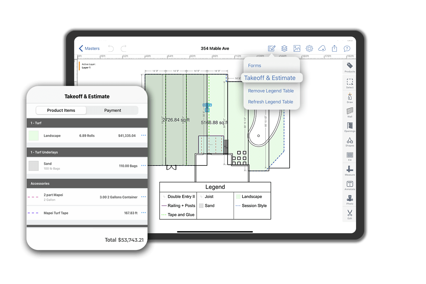
Task: Select the Shapes tool
Action: coord(349,141)
